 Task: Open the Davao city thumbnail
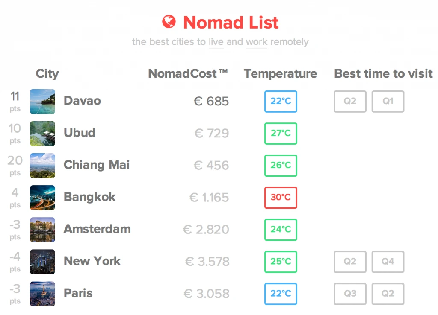pos(42,102)
